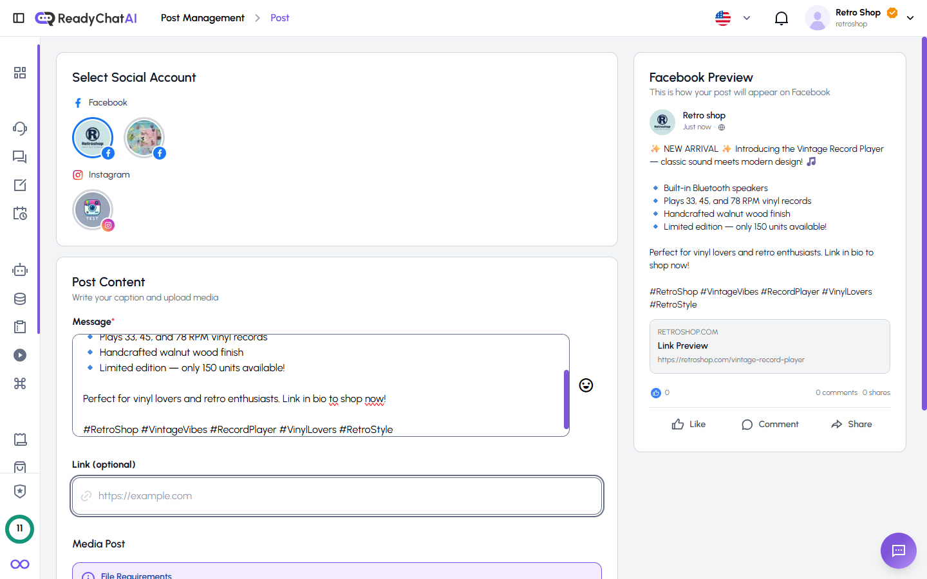Click Share in the Facebook preview
Viewport: 927px width, 579px height.
pyautogui.click(x=851, y=425)
